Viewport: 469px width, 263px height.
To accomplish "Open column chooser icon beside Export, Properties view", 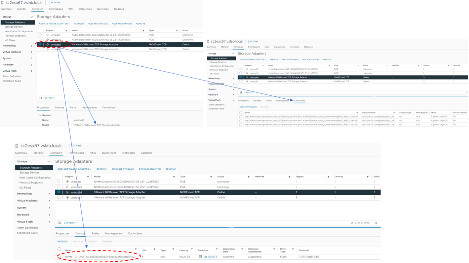I will 40,98.
